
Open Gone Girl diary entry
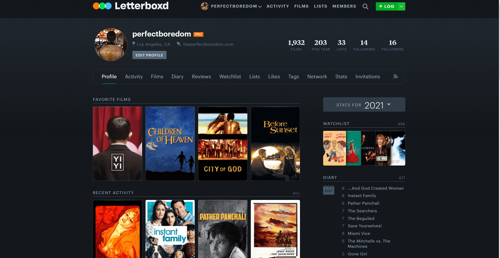(x=357, y=254)
